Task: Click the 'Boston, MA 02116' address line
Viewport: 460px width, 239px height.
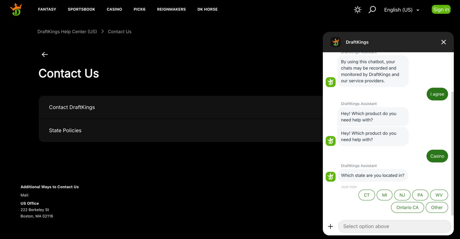Action: [x=37, y=216]
